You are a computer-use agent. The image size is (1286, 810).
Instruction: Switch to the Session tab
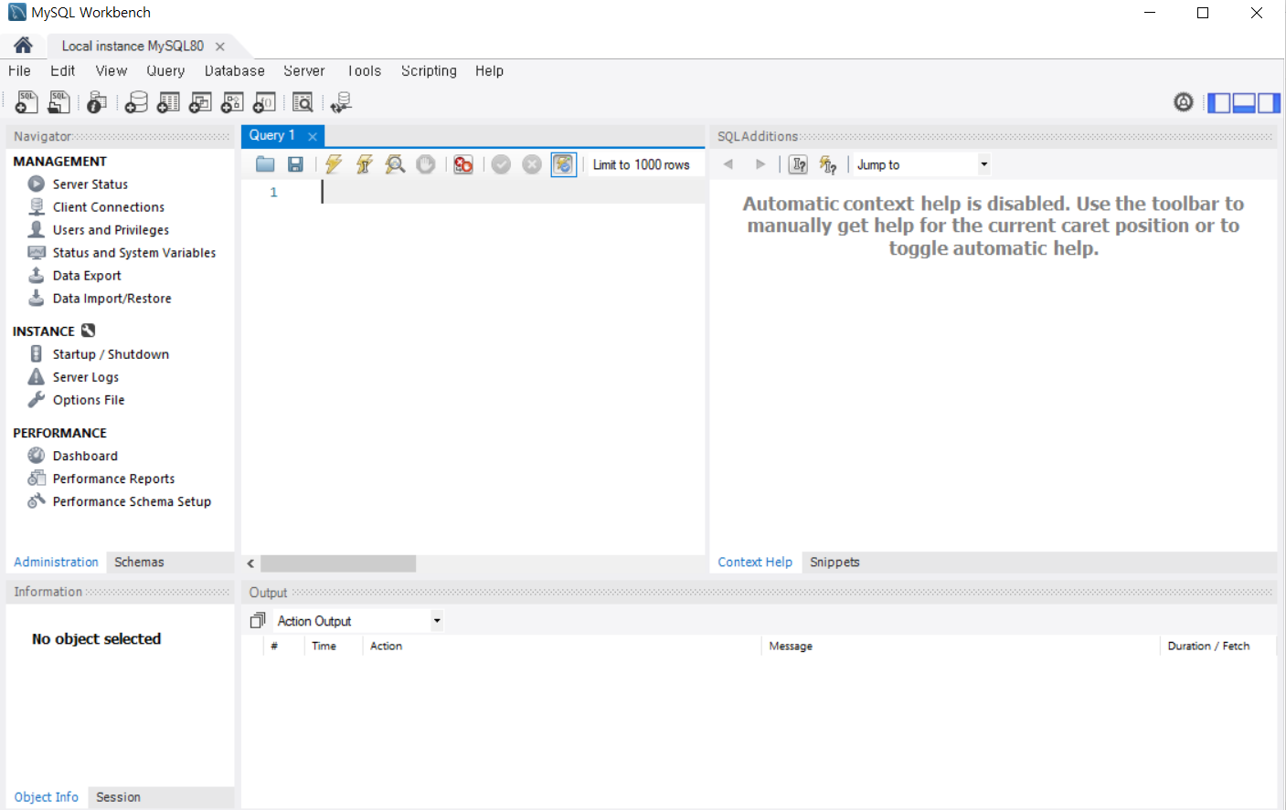[118, 797]
